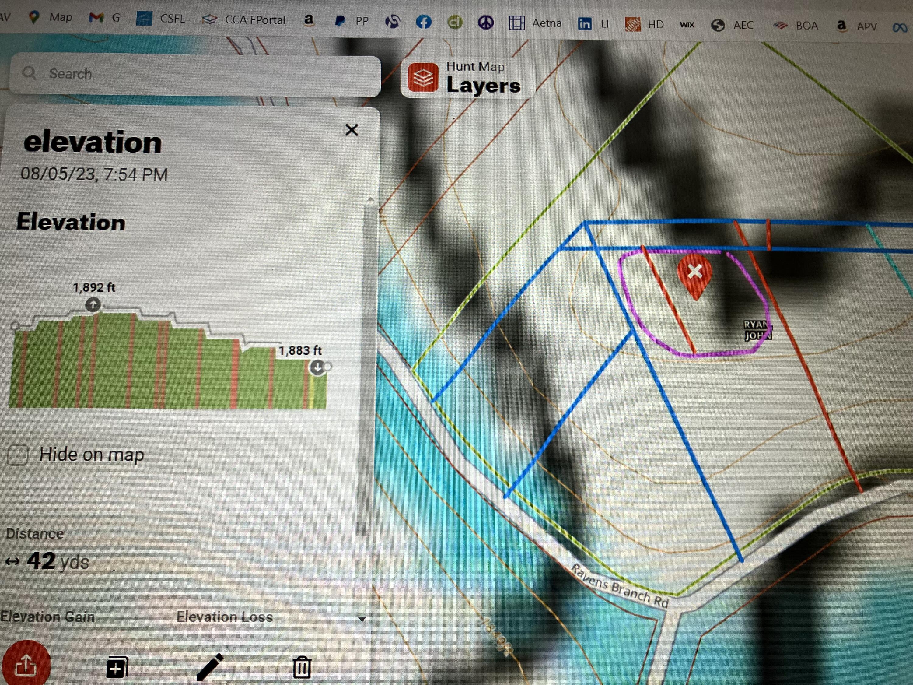Click the peace sign bookmark icon
The height and width of the screenshot is (685, 913).
click(x=486, y=22)
